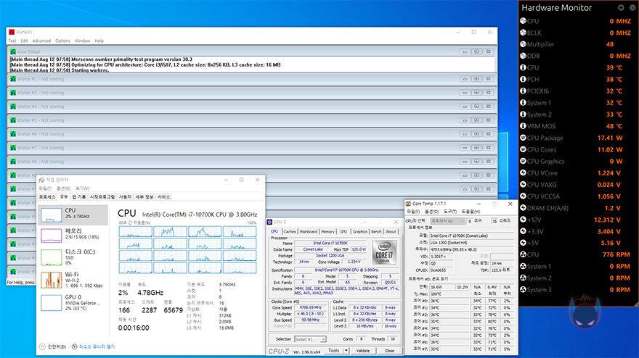
Task: Close the Worker #6 child window
Action: (488, 134)
